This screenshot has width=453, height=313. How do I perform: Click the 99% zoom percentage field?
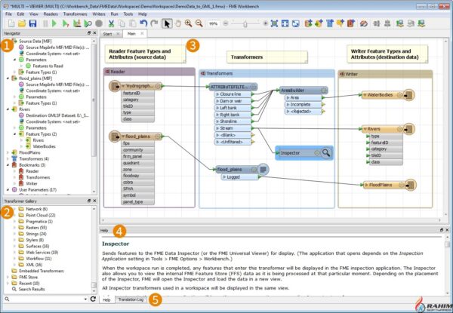click(214, 23)
